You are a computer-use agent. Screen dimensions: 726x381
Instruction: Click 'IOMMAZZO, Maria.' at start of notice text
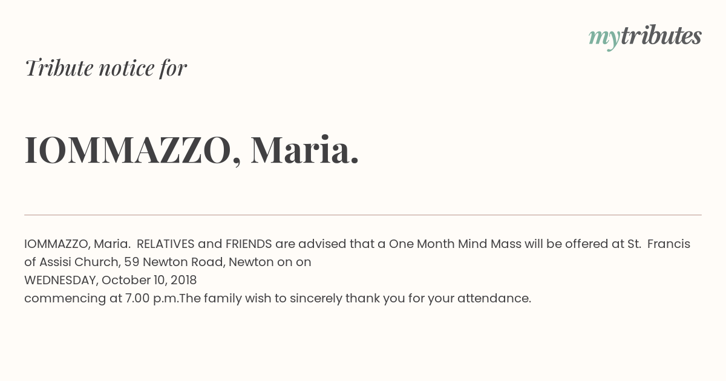77,244
